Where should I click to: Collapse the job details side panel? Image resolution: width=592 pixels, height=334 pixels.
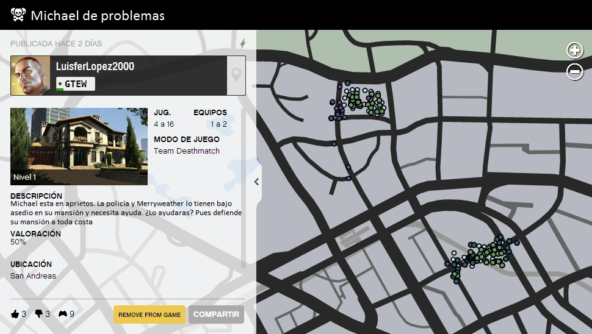point(257,182)
